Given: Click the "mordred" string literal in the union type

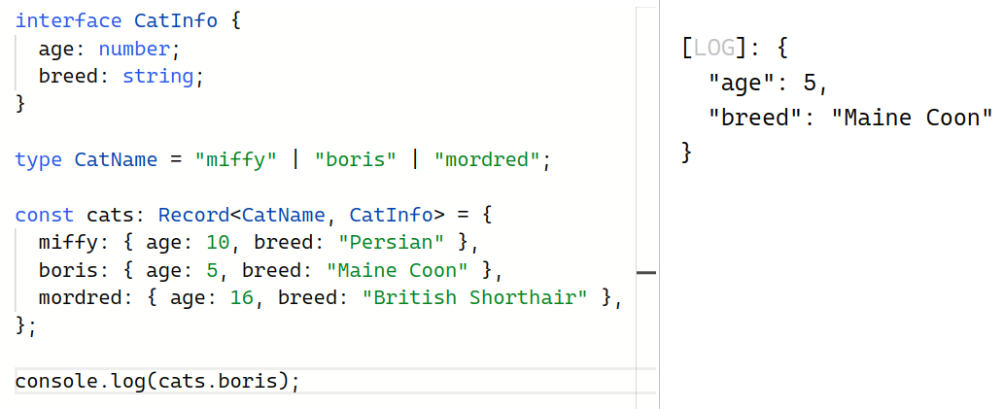Looking at the screenshot, I should click(x=487, y=159).
